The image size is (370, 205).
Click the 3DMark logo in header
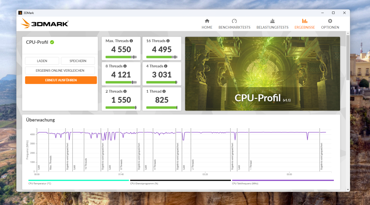click(45, 23)
